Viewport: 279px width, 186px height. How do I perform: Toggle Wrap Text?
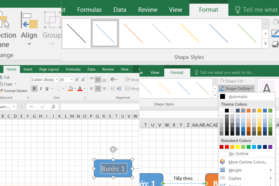(x=132, y=80)
